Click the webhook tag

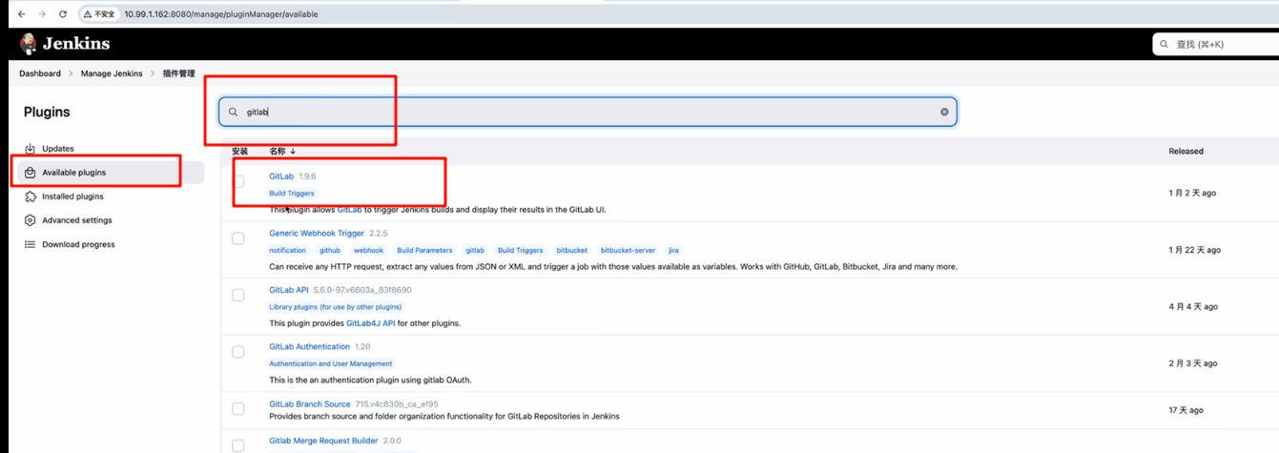368,251
